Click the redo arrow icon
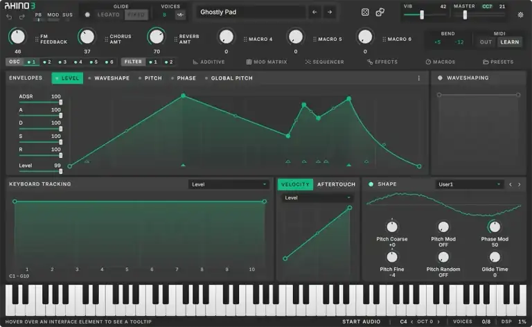 pos(21,17)
